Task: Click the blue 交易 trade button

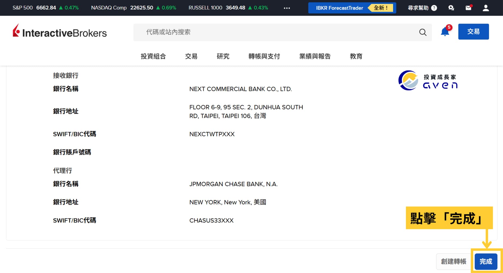Action: [473, 32]
